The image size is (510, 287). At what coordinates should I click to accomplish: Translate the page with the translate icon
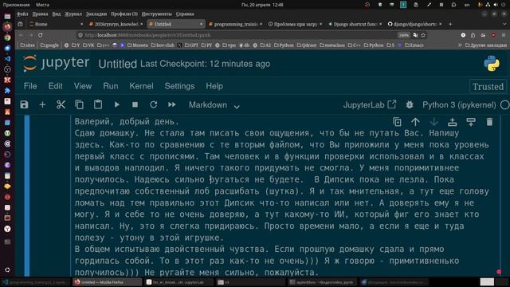click(415, 35)
